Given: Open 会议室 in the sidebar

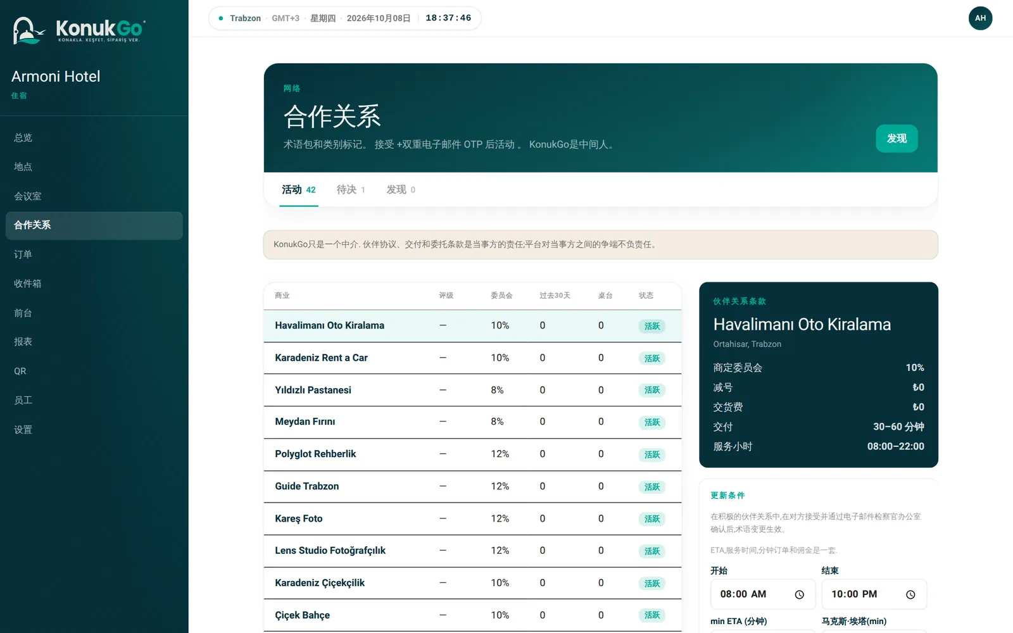Looking at the screenshot, I should point(94,196).
